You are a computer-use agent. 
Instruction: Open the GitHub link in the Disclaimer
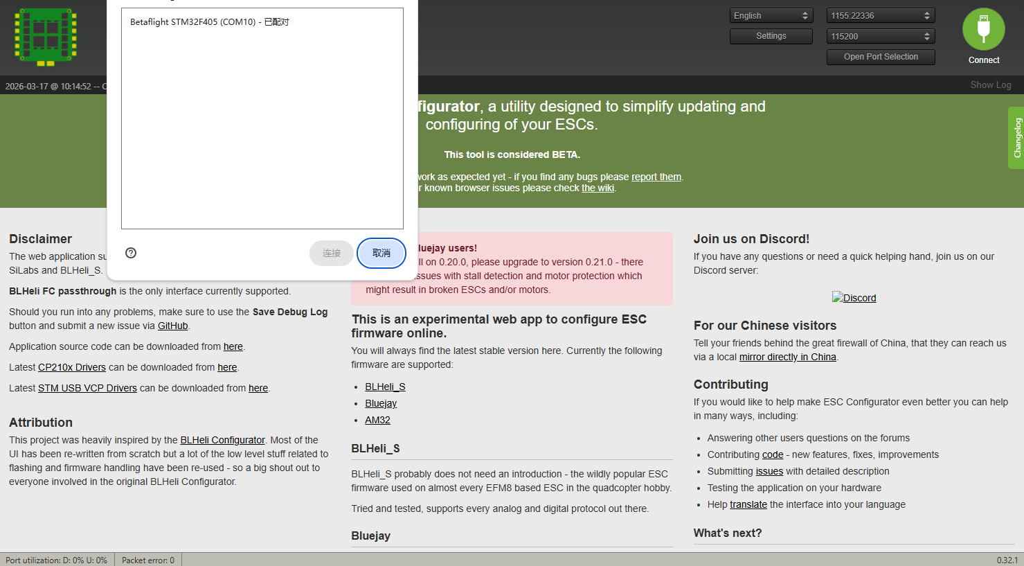172,326
